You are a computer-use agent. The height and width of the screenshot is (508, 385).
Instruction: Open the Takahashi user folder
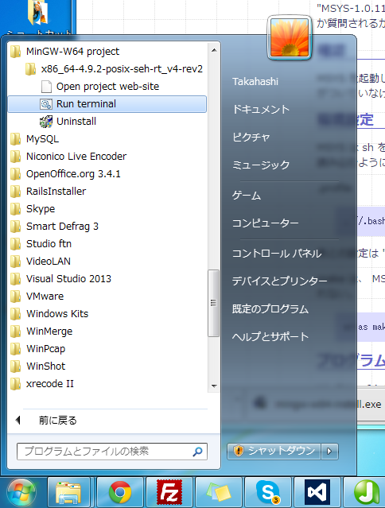click(255, 82)
